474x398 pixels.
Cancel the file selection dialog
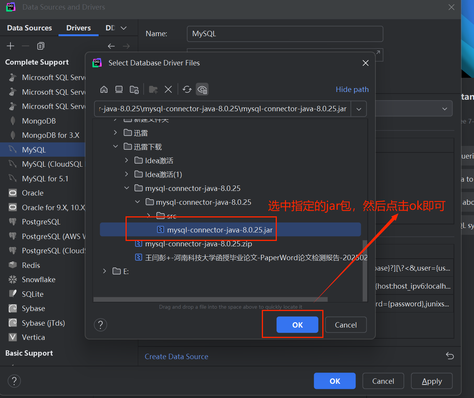point(346,325)
